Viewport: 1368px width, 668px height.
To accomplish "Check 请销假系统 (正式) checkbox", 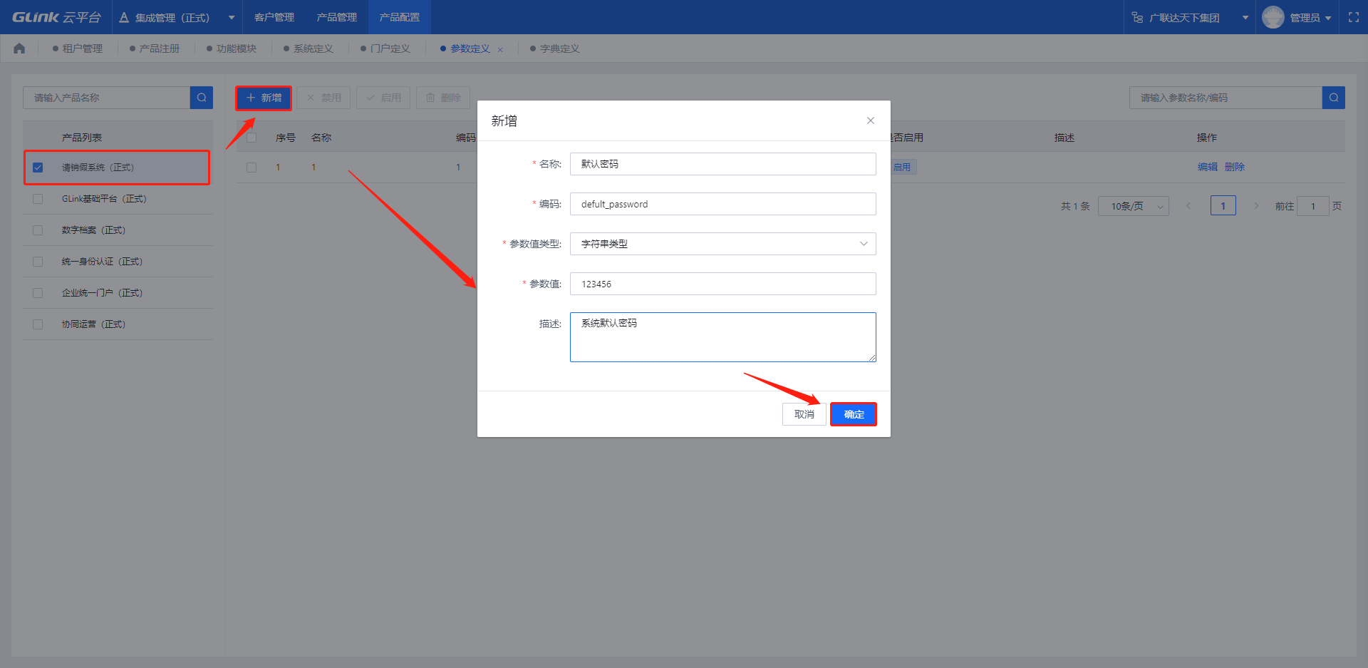I will point(38,168).
